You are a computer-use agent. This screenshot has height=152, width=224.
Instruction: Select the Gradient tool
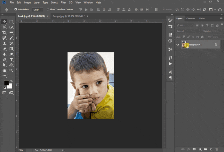[11, 49]
